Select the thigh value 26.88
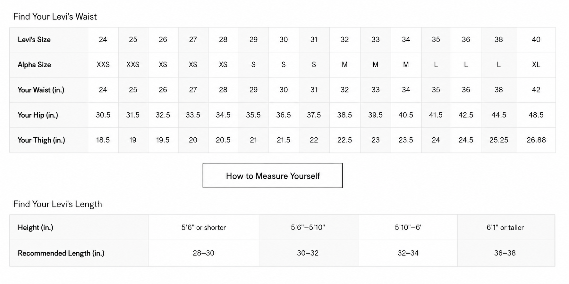569x284 pixels. (x=536, y=140)
